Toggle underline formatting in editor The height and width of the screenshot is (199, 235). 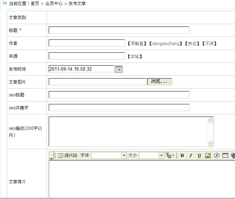tap(199, 156)
